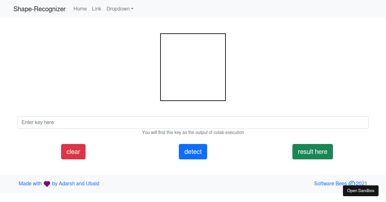
Task: Click the colab execution hint text
Action: tap(193, 132)
